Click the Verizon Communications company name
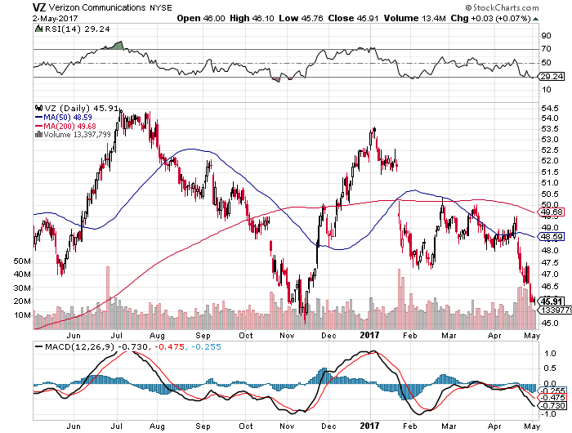 (x=96, y=7)
